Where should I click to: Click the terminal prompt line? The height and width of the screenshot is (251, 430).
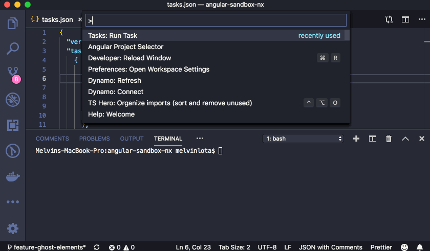pyautogui.click(x=129, y=150)
